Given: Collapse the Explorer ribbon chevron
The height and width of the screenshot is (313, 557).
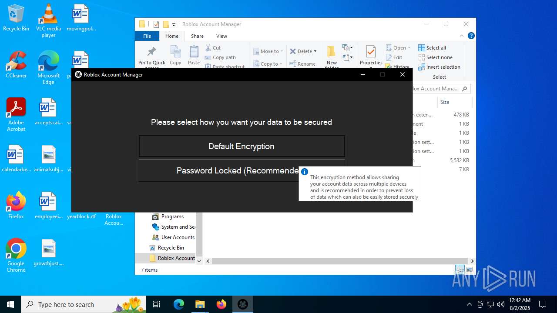Looking at the screenshot, I should 462,36.
